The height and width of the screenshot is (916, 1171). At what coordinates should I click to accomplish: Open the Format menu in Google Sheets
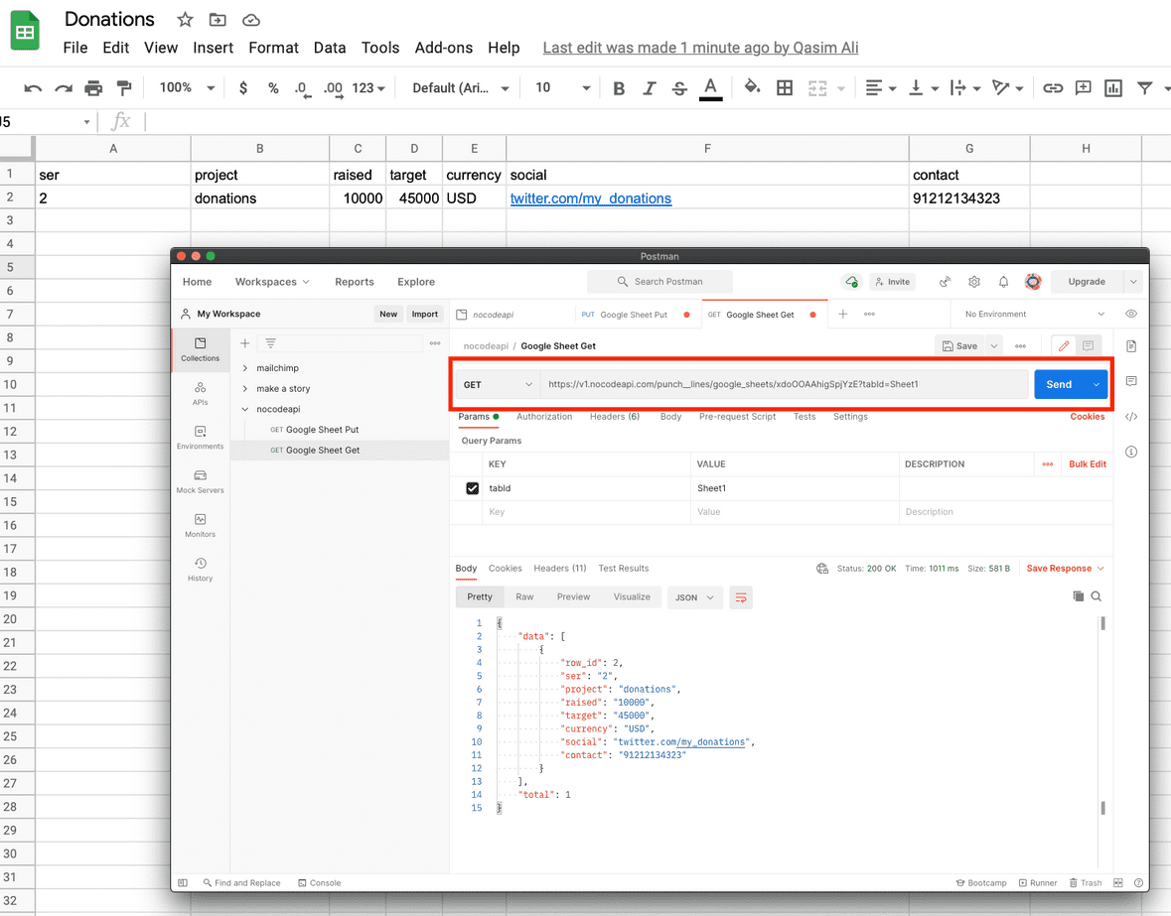coord(273,48)
